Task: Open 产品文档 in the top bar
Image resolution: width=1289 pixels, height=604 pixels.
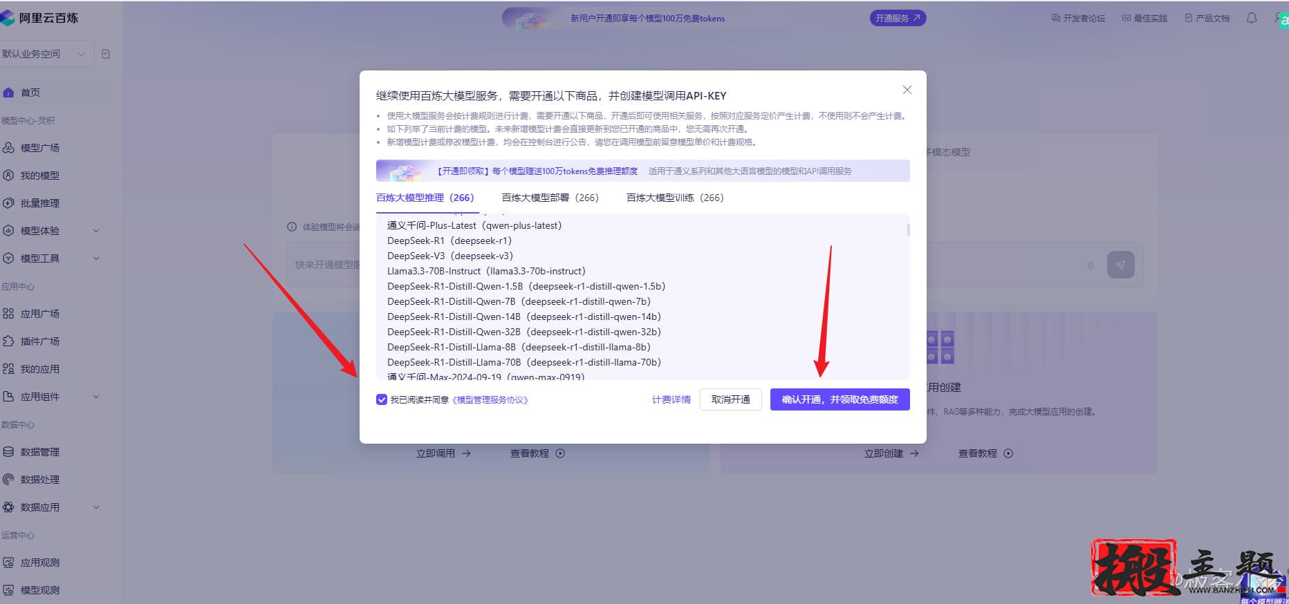Action: click(x=1207, y=18)
